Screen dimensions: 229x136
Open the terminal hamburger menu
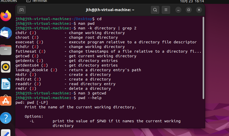click(x=166, y=10)
